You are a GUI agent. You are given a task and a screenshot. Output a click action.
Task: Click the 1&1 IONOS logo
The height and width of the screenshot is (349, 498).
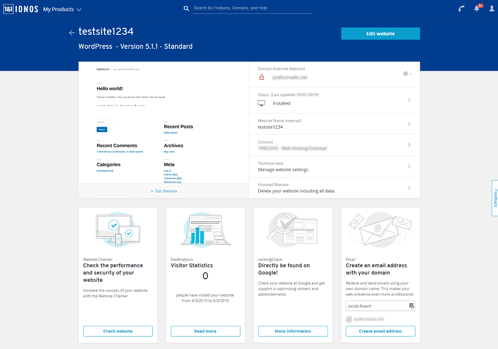click(20, 9)
